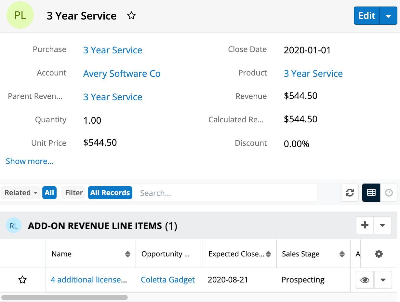Click the PL record avatar icon
The height and width of the screenshot is (302, 400).
[20, 15]
